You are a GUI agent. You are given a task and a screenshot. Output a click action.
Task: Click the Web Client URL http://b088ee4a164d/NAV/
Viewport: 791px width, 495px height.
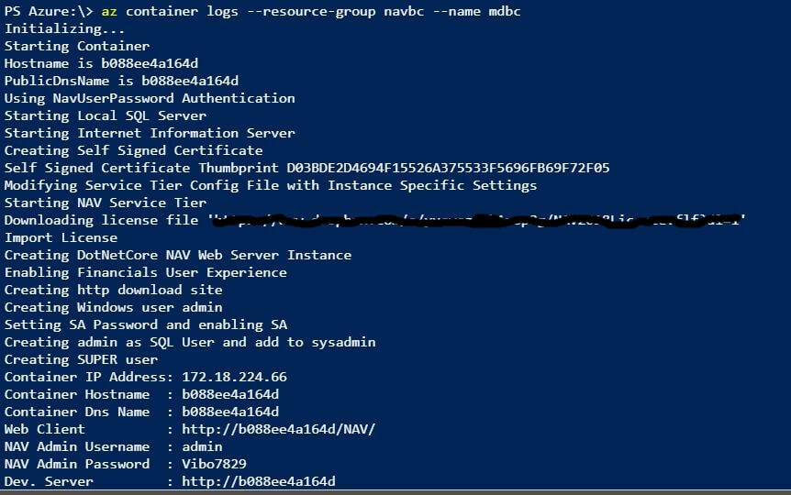point(278,429)
